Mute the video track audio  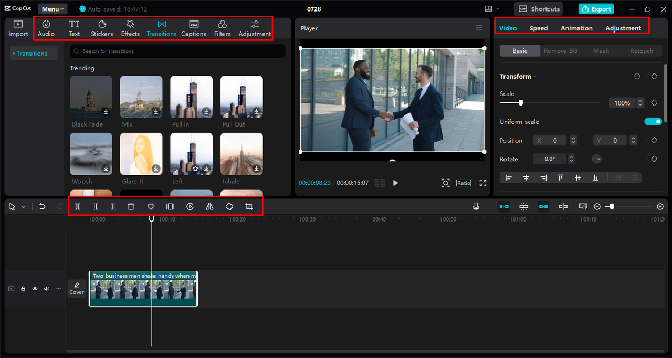47,289
